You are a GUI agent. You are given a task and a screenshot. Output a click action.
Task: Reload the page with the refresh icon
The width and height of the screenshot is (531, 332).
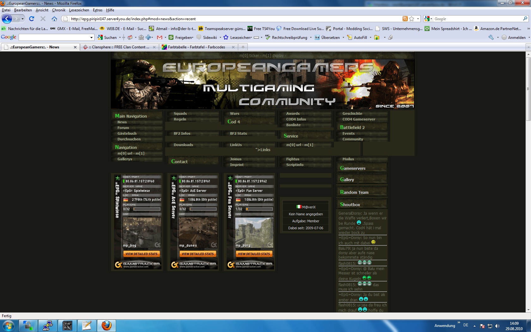pyautogui.click(x=32, y=19)
